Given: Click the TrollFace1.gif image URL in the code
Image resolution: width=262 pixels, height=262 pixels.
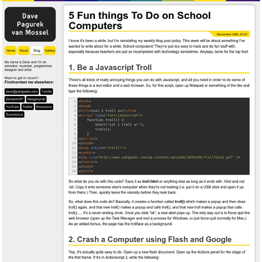Looking at the screenshot, I should (166, 157).
